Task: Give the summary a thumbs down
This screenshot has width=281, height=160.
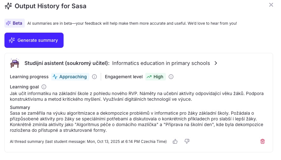Action: (187, 141)
